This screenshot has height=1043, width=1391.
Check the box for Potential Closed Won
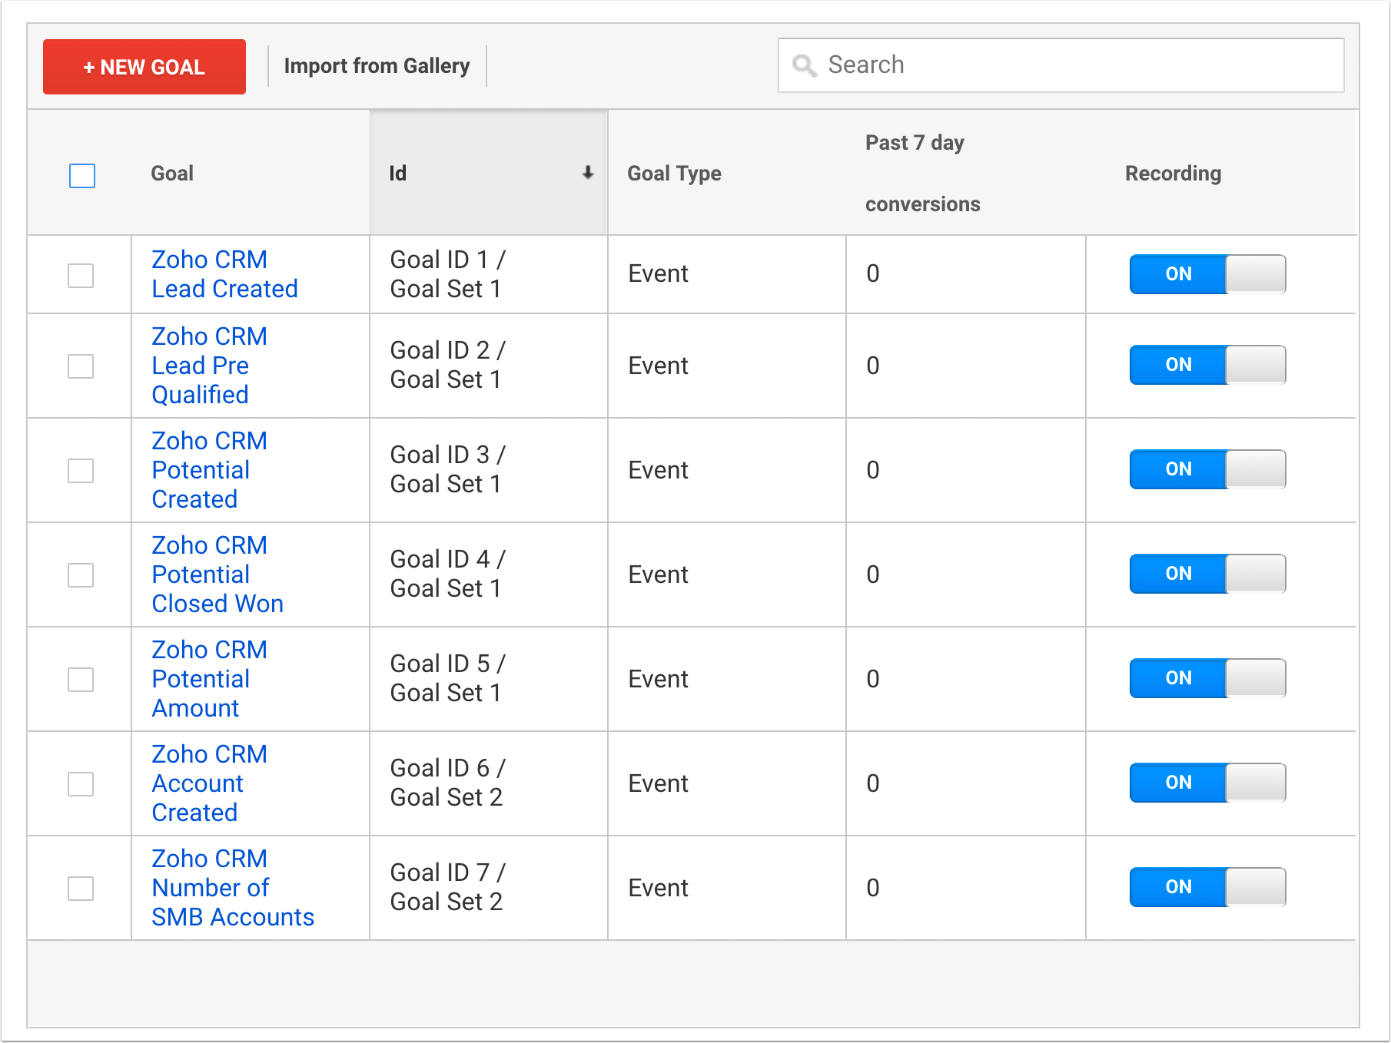[81, 575]
